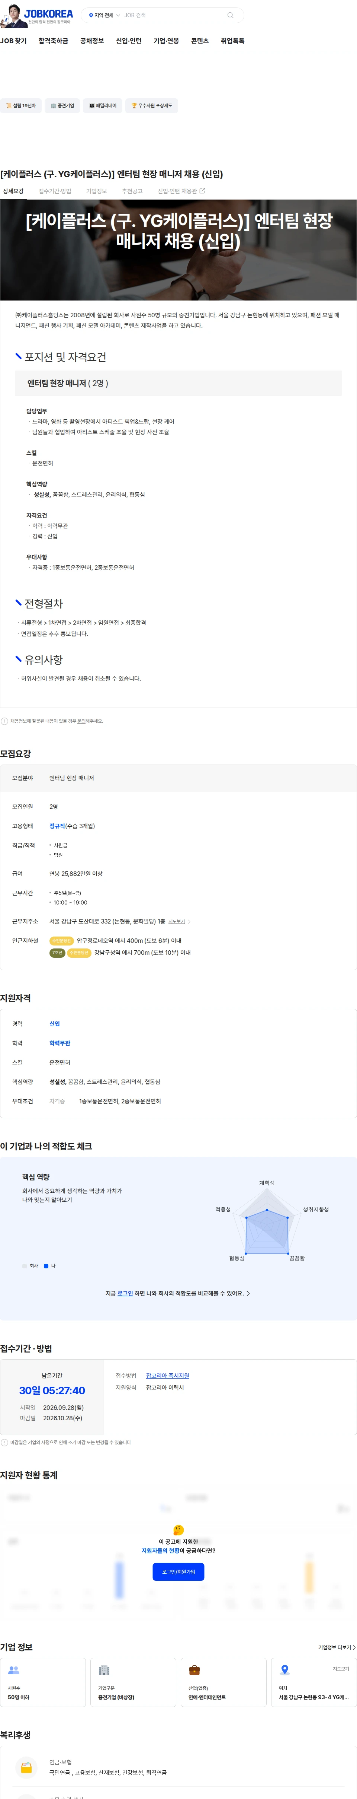The height and width of the screenshot is (1799, 357).
Task: Click the 연금·보험 benefits icon
Action: tap(26, 1768)
